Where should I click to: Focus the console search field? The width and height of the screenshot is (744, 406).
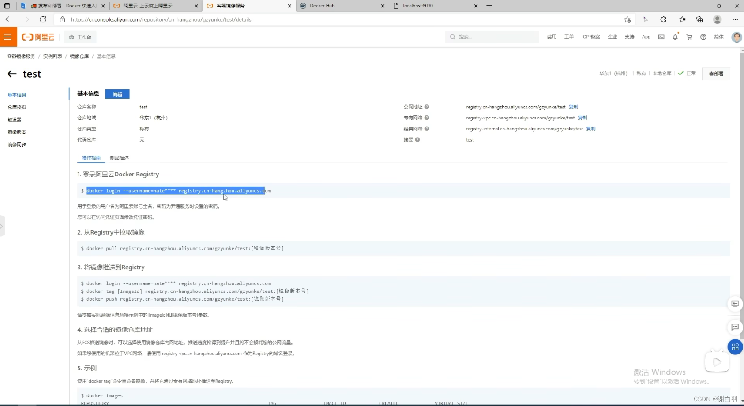coord(492,37)
